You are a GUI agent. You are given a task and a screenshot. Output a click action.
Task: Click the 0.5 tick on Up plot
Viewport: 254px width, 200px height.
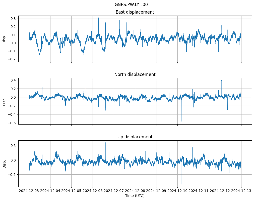click(x=13, y=146)
